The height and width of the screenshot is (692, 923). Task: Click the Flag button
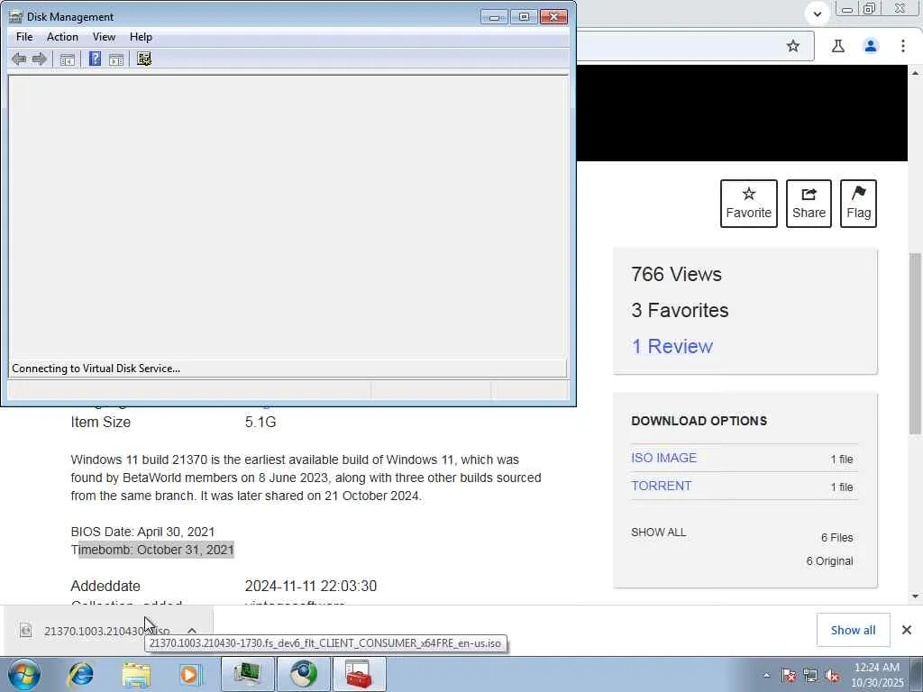click(x=858, y=204)
